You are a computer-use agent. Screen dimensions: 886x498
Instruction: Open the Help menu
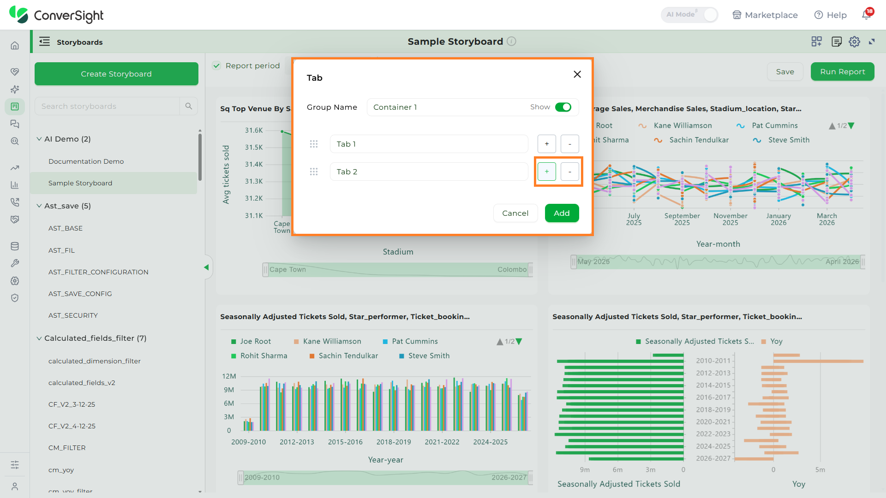pos(831,15)
